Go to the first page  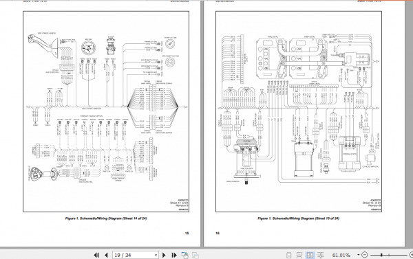tap(96, 255)
